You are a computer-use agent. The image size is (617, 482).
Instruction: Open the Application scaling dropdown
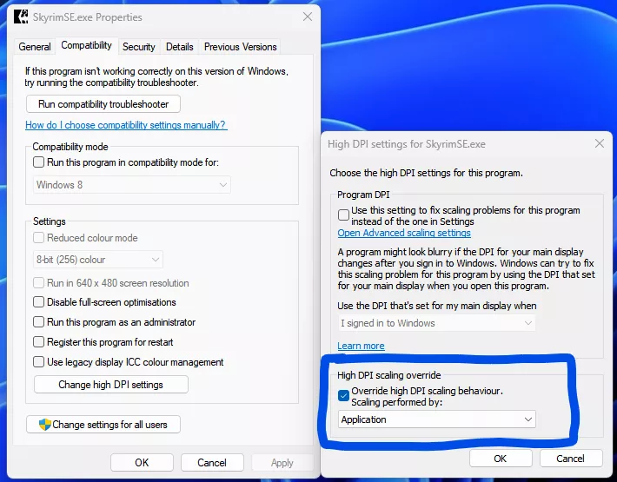tap(437, 419)
